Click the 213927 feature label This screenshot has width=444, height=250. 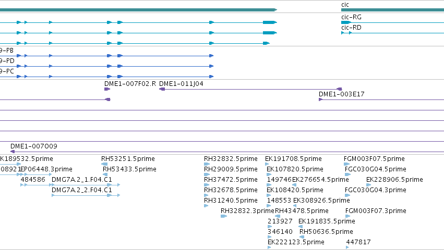tap(280, 221)
